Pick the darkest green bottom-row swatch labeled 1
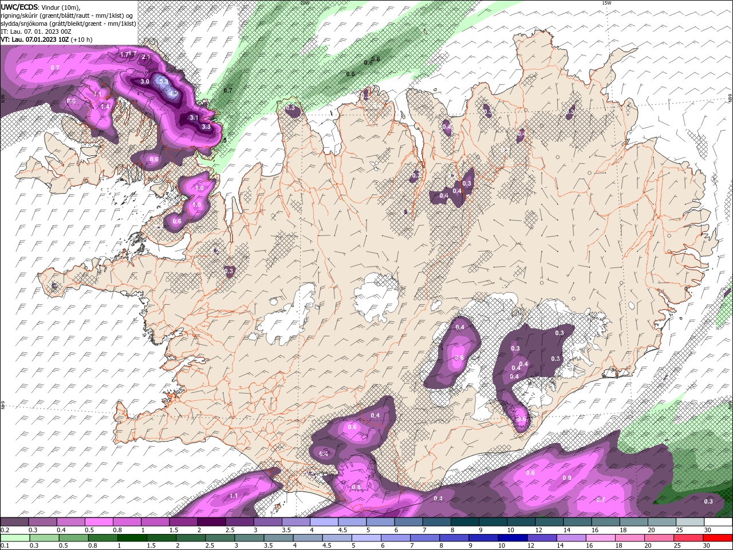733x550 pixels. point(132,537)
